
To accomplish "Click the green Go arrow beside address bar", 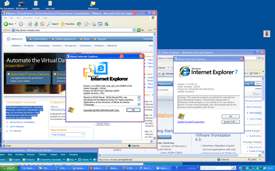I will pyautogui.click(x=138, y=30).
